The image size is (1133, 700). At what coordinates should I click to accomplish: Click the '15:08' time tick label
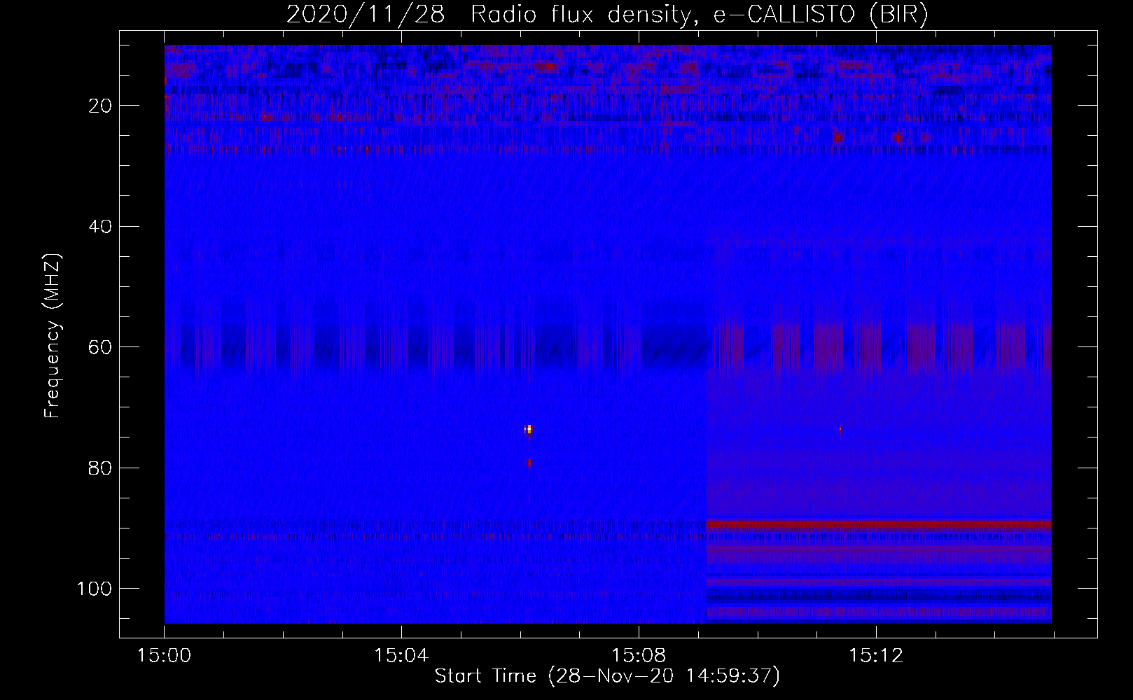pyautogui.click(x=639, y=656)
